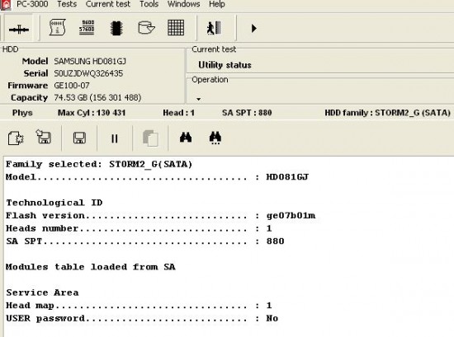
Task: Click the save-with-arrow floppy icon
Action: (44, 137)
